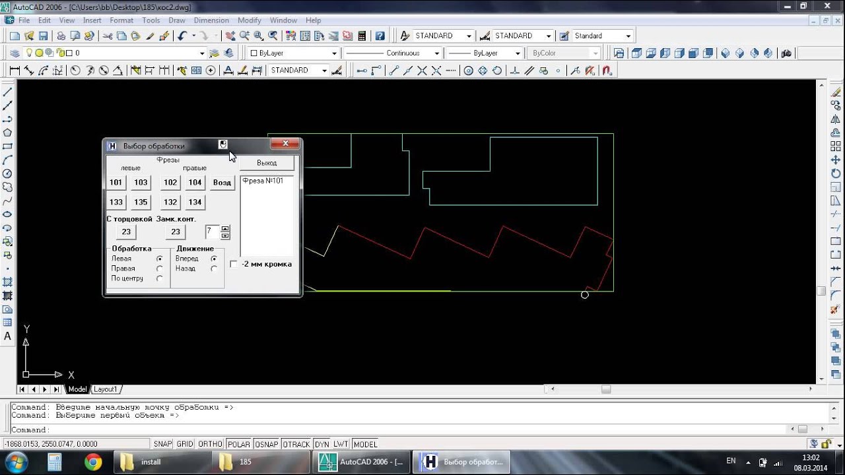Select the Multiline Text A tool
The height and width of the screenshot is (475, 845).
(x=7, y=336)
